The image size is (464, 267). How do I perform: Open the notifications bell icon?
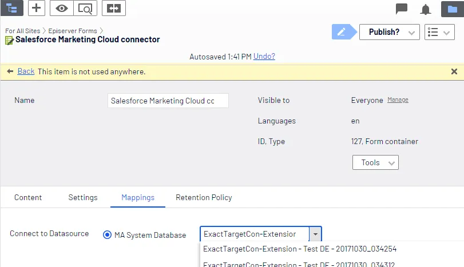coord(425,10)
